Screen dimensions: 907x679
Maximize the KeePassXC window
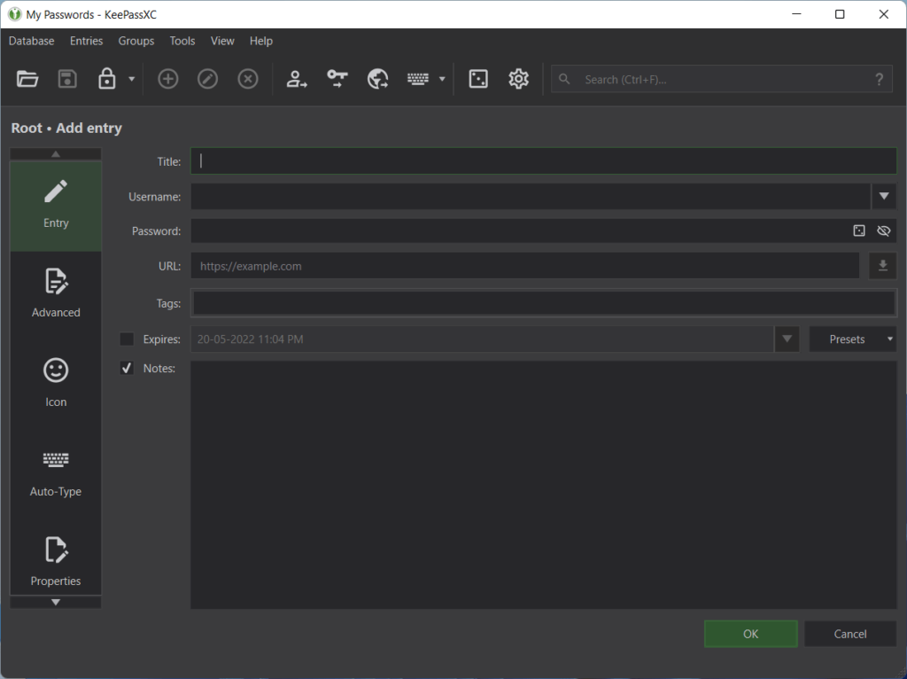[x=840, y=14]
